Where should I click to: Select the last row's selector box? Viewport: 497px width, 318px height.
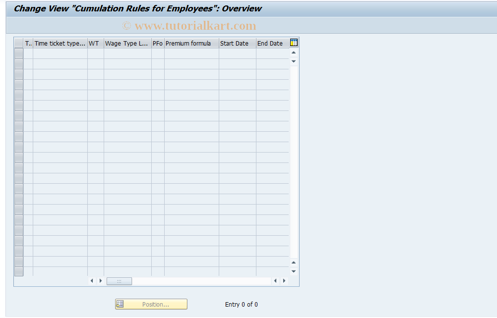click(19, 271)
